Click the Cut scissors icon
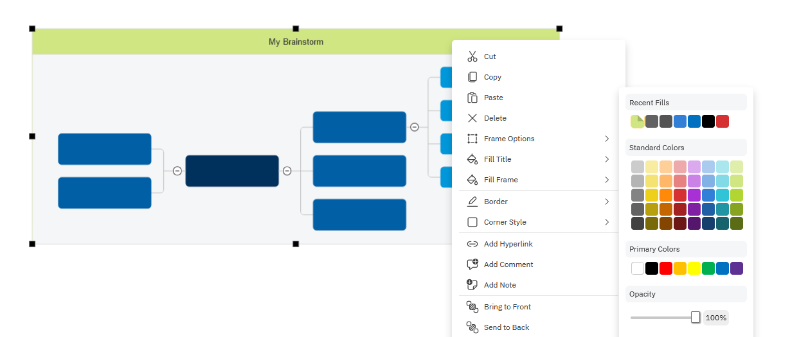 click(x=472, y=56)
